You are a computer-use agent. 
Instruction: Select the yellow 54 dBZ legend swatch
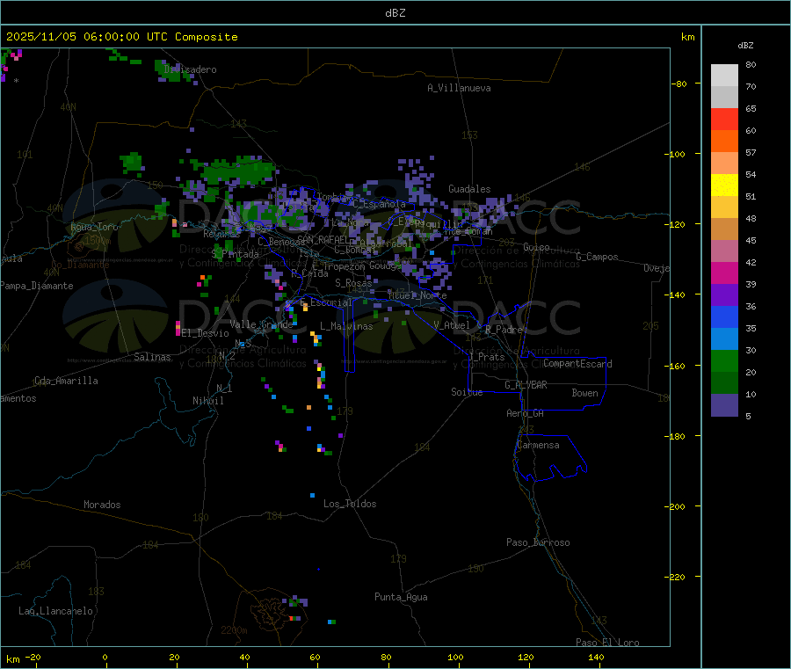tap(724, 185)
